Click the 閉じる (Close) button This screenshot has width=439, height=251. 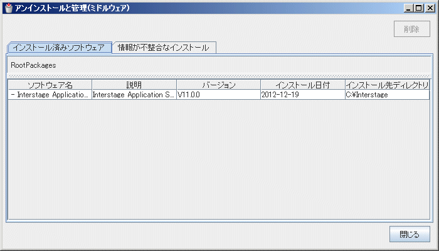tap(410, 234)
